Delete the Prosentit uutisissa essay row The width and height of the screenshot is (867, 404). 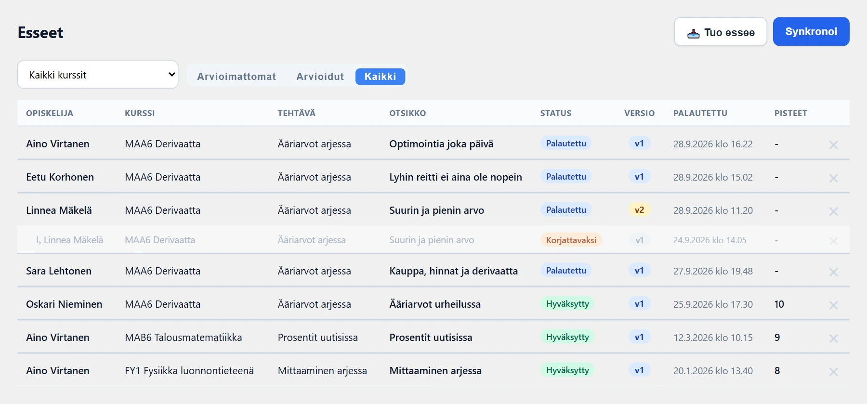[x=833, y=338]
